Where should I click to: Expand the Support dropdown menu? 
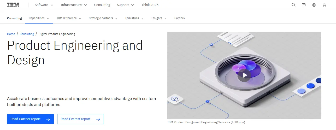click(x=125, y=5)
